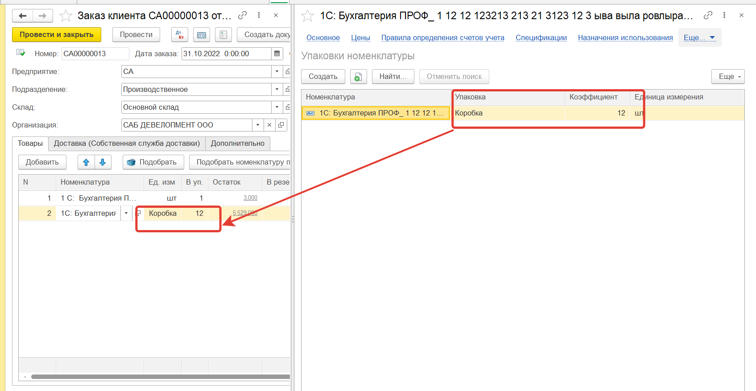Get link icon in Заказ клиента header

(242, 16)
